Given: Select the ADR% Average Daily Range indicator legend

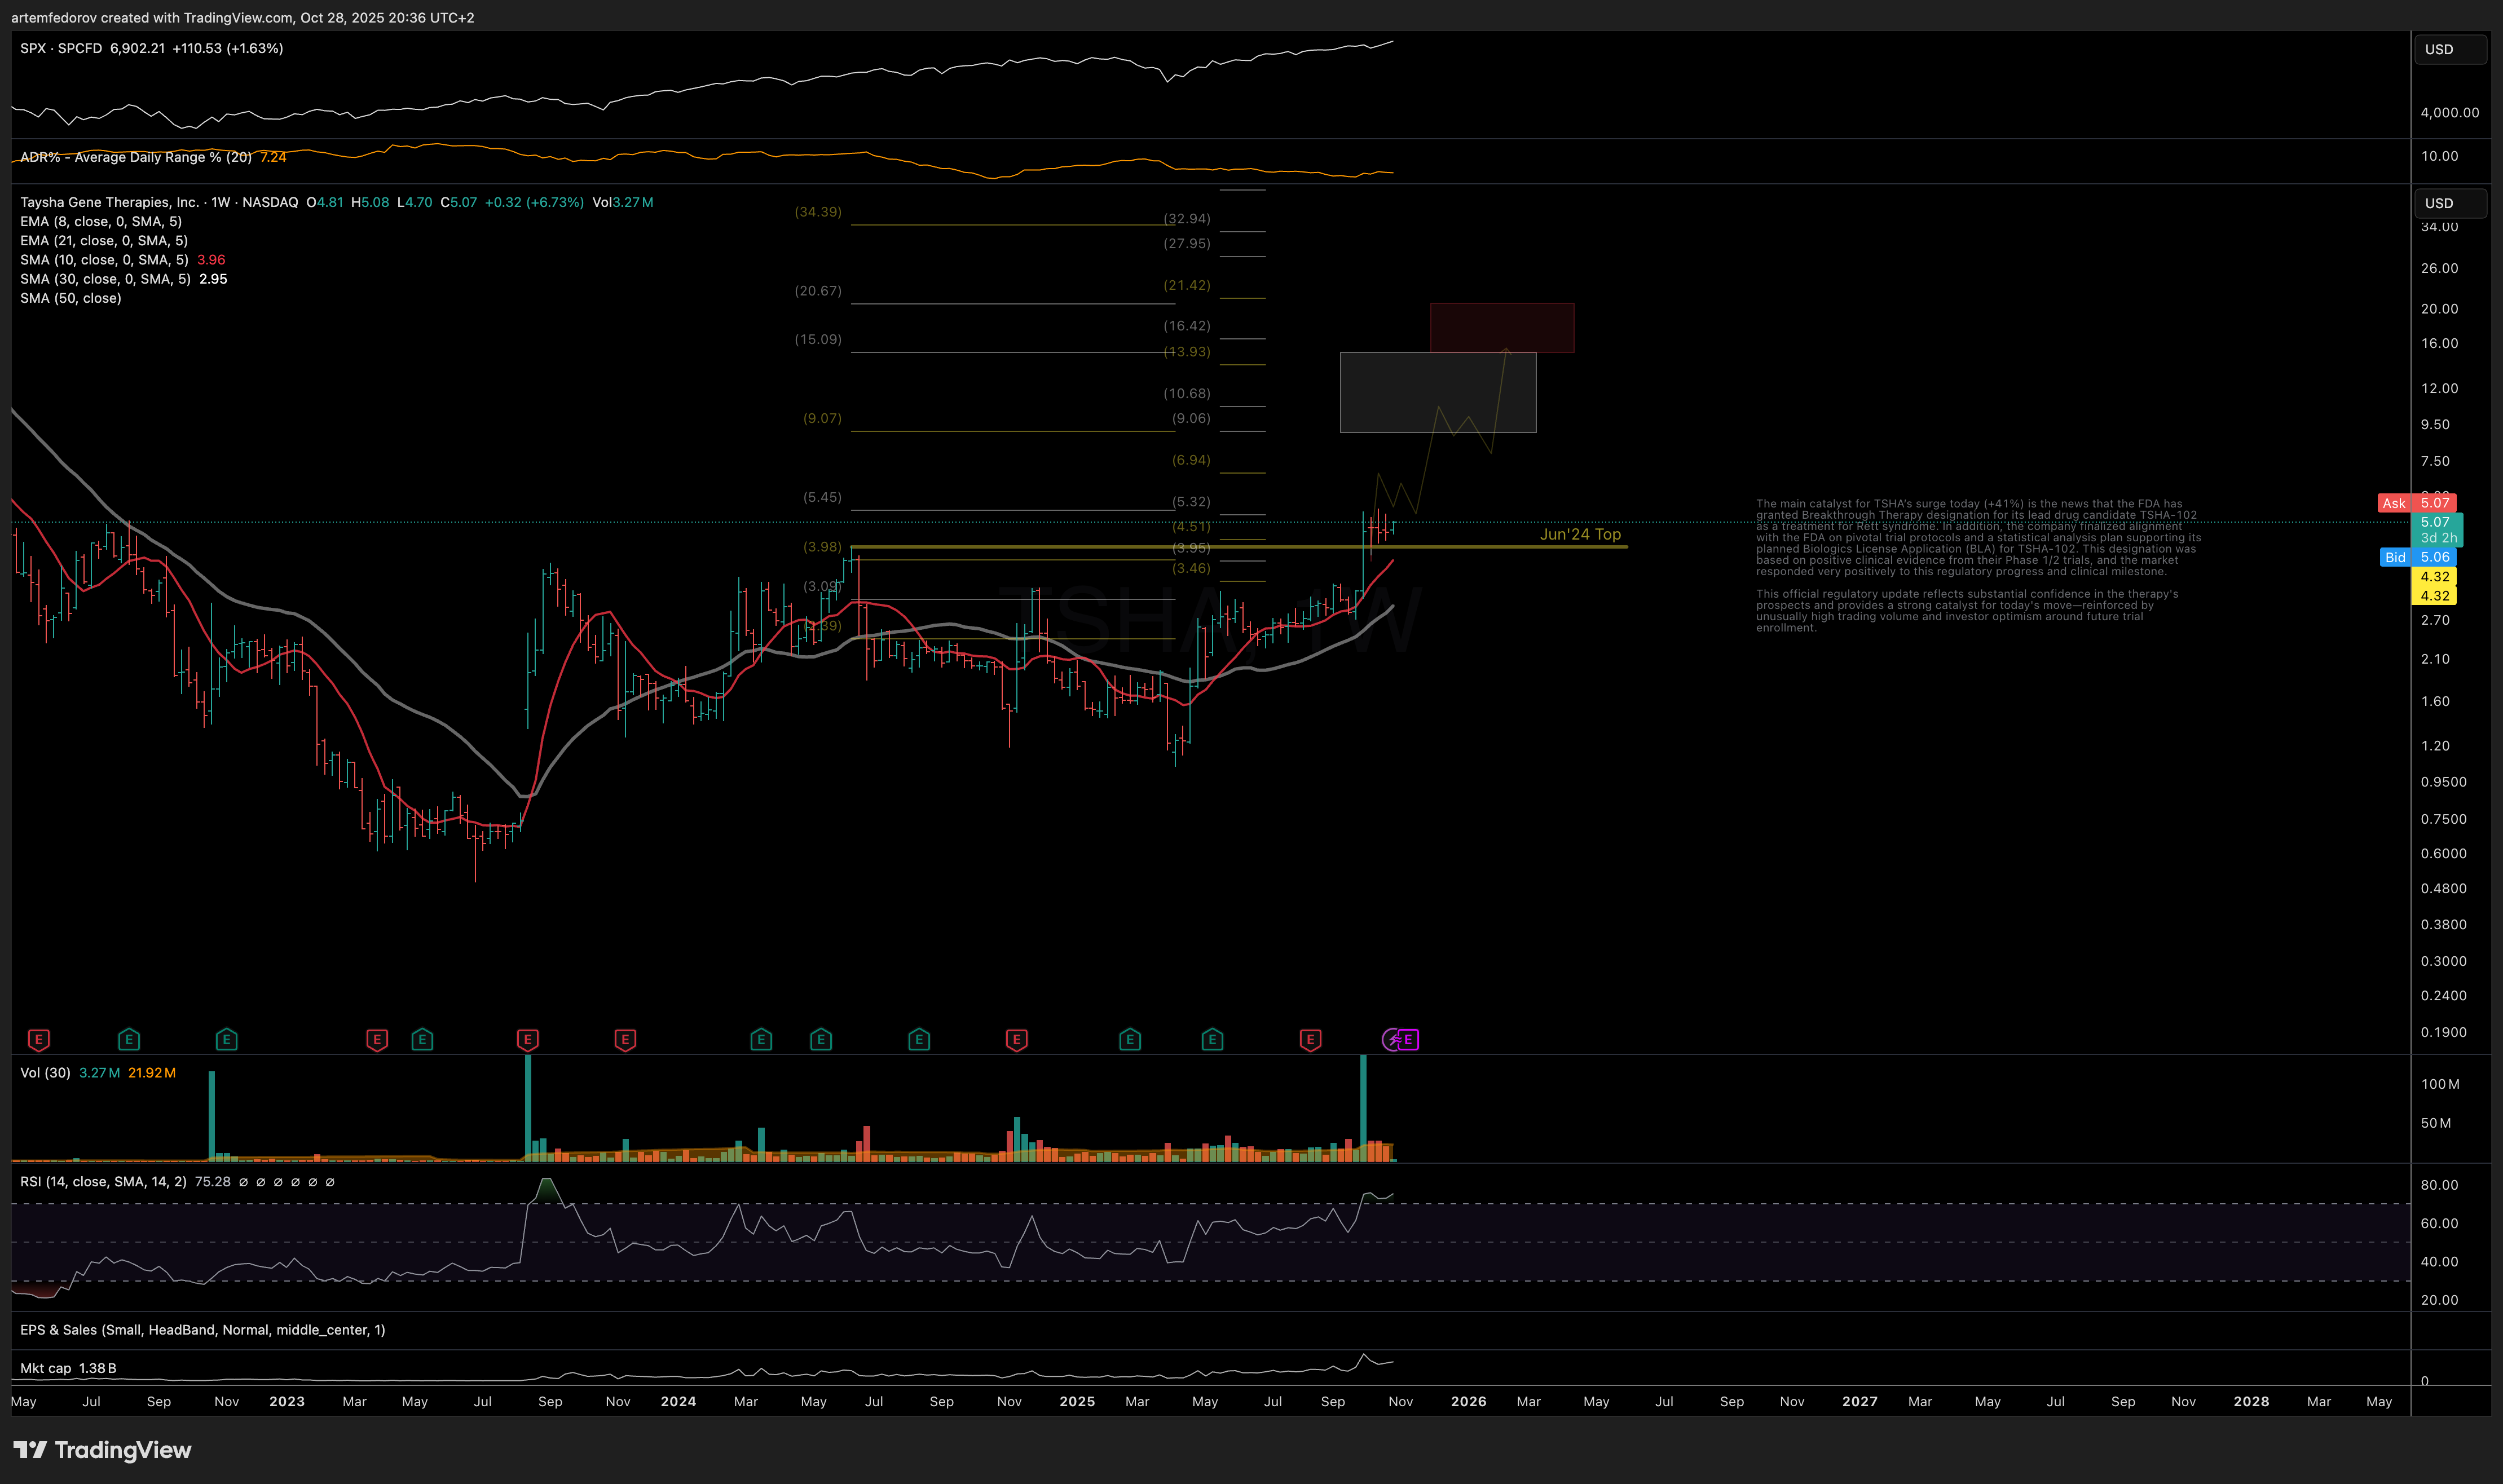Looking at the screenshot, I should click(x=136, y=157).
